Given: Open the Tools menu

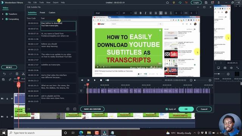Looking at the screenshot, I should point(41,3).
